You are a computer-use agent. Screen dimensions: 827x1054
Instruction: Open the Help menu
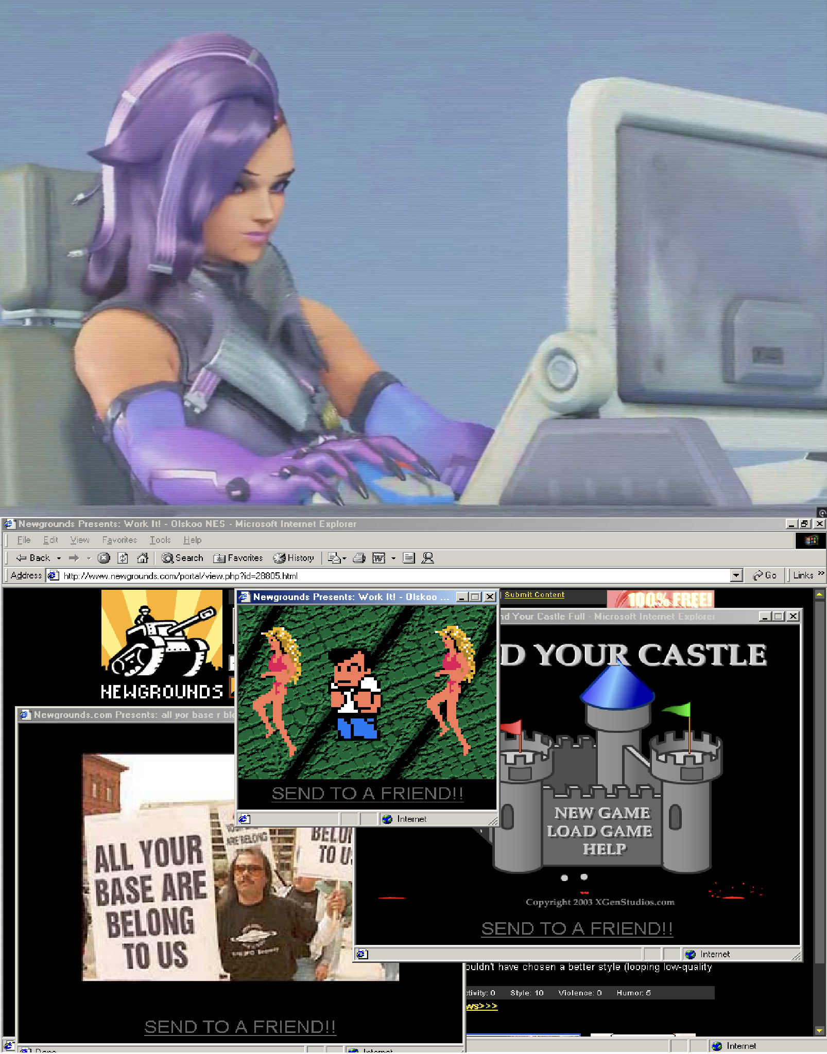click(x=193, y=540)
